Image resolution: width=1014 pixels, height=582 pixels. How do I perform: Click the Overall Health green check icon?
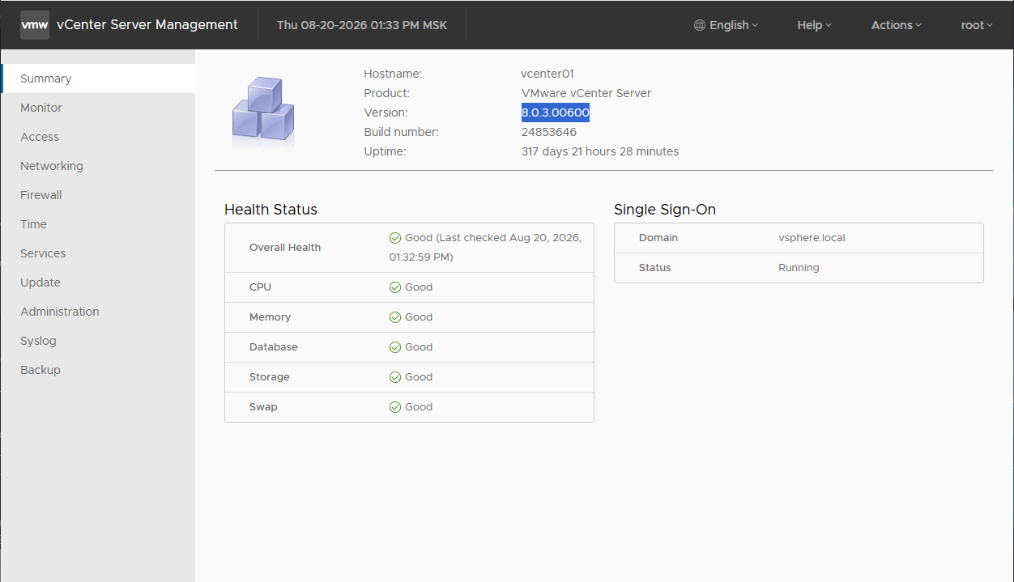(395, 238)
